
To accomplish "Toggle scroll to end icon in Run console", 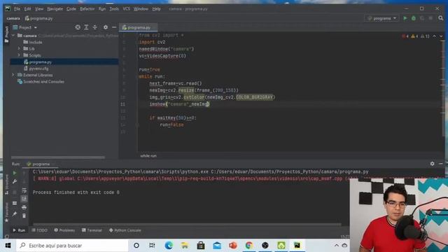I will tap(24, 199).
